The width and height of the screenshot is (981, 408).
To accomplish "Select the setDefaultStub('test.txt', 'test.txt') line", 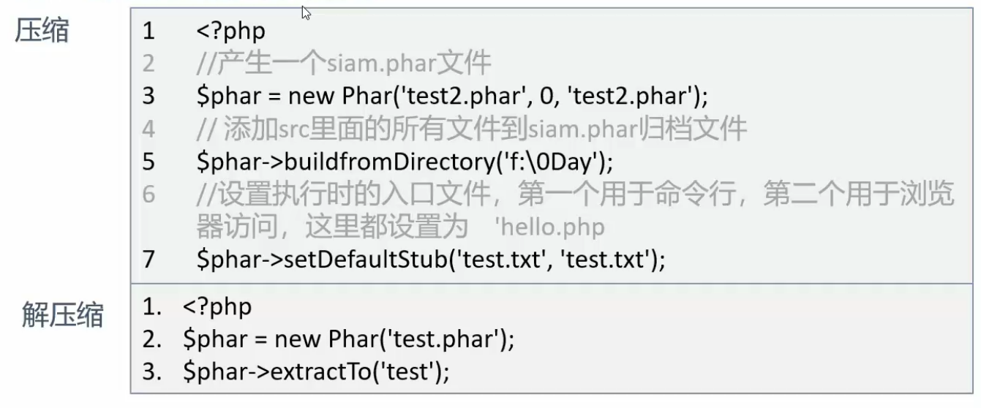I will (x=431, y=260).
